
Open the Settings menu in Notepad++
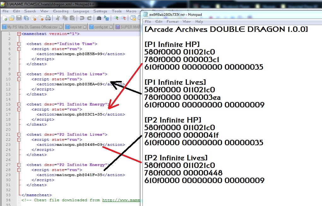[x=100, y=11]
